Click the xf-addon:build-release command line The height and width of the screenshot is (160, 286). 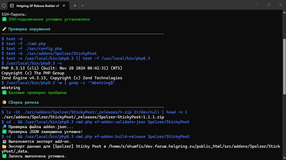click(x=96, y=137)
